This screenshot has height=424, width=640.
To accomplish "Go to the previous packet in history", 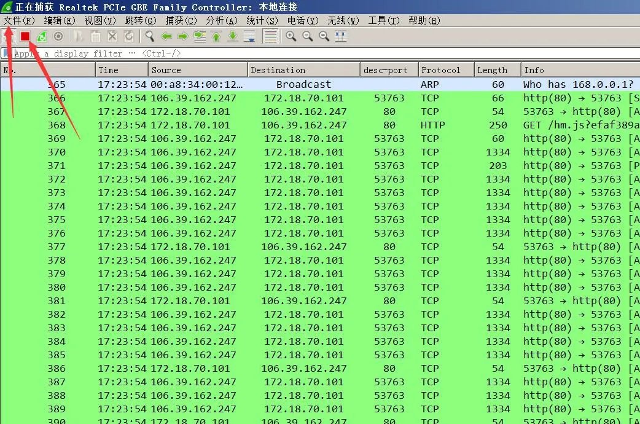I will [166, 36].
